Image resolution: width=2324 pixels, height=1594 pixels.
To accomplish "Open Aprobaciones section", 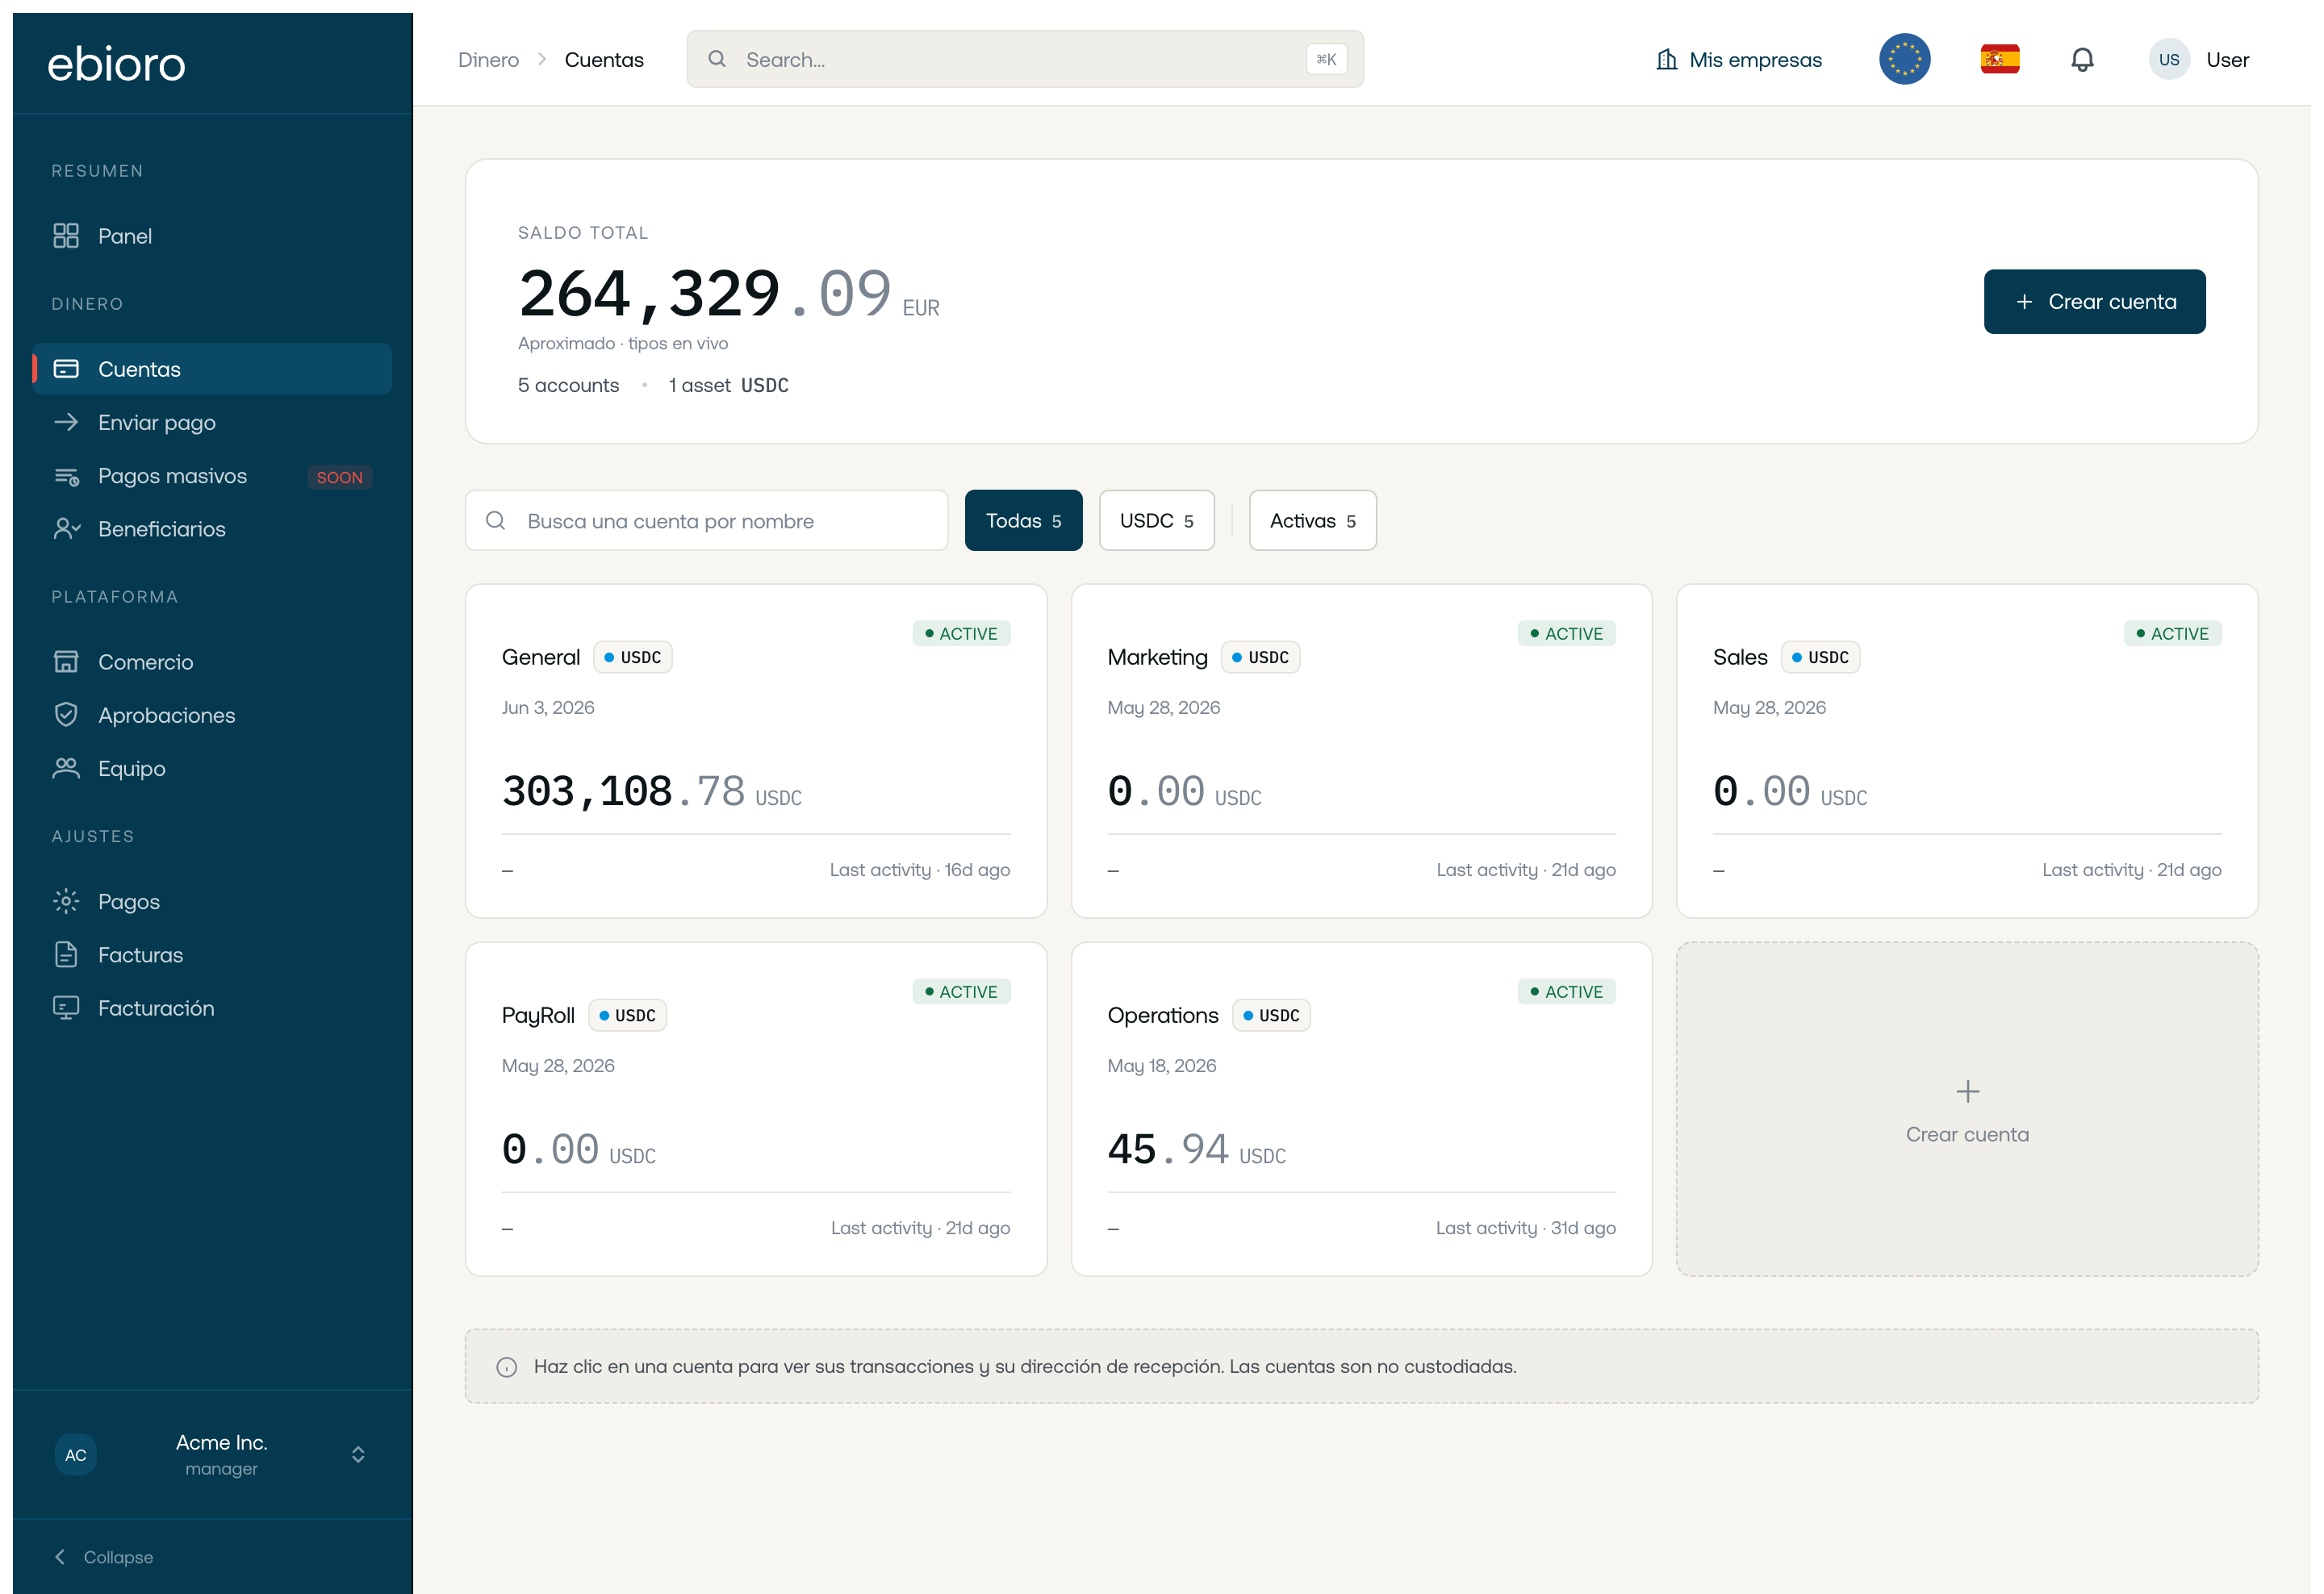I will tap(212, 716).
